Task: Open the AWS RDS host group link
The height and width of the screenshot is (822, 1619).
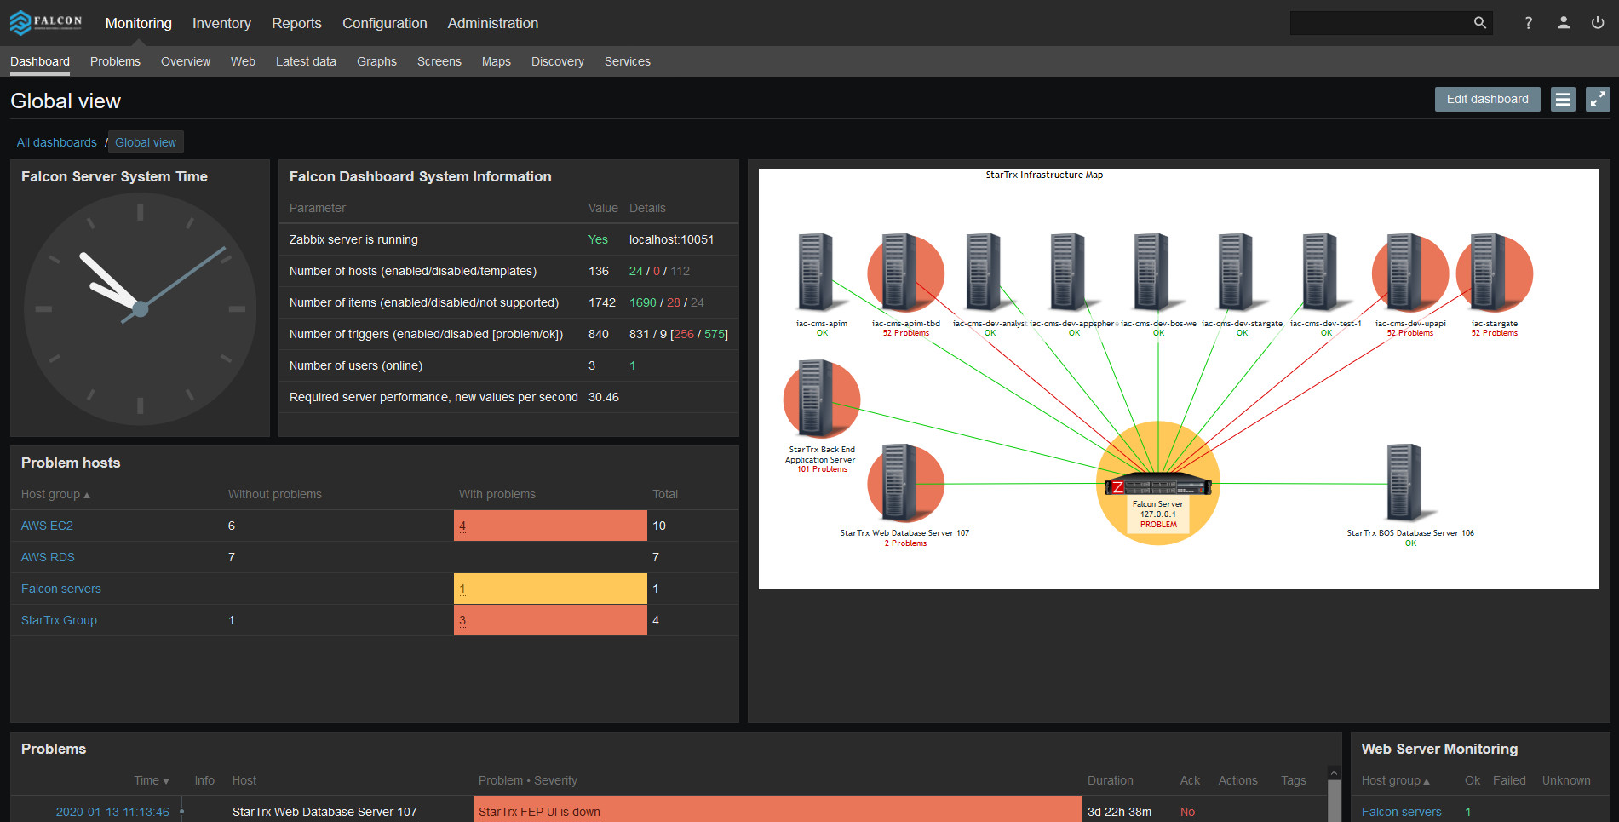Action: tap(48, 557)
